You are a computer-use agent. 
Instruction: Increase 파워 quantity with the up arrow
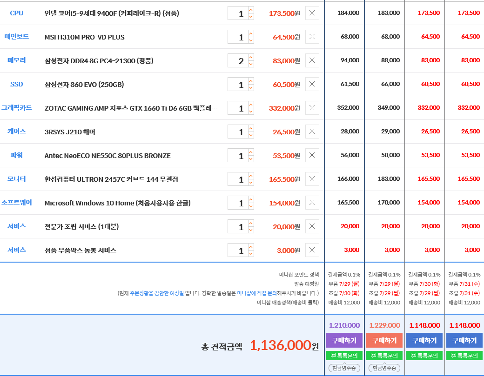coord(251,152)
